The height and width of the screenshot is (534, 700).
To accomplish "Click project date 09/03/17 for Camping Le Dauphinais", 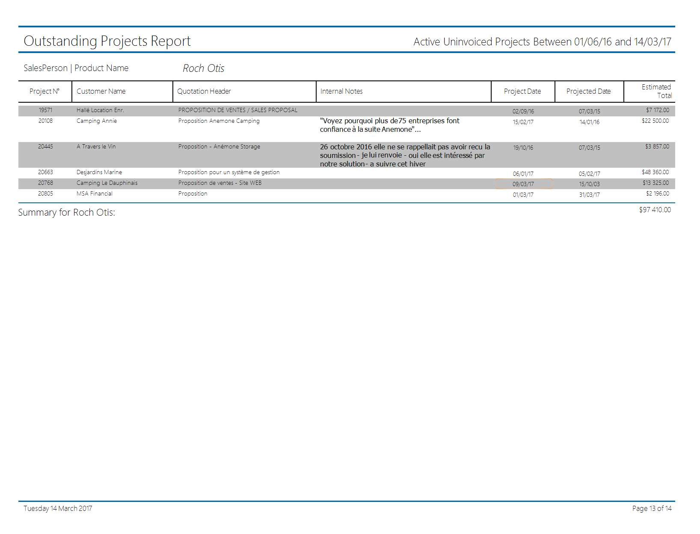I will 523,184.
